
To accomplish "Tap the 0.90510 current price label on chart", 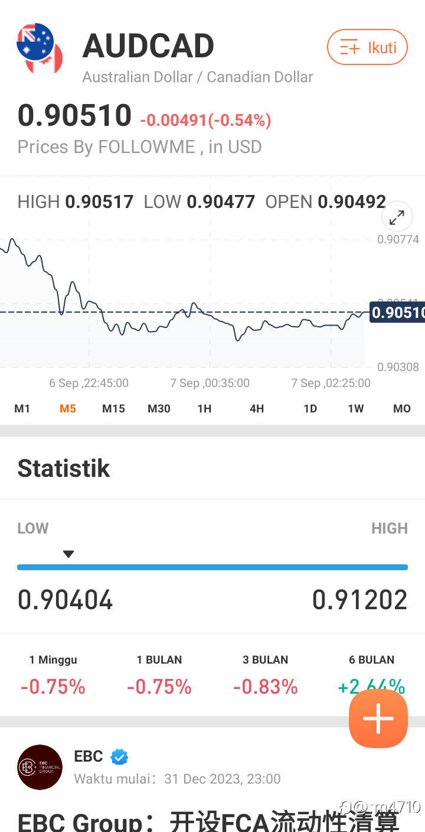I will point(397,312).
